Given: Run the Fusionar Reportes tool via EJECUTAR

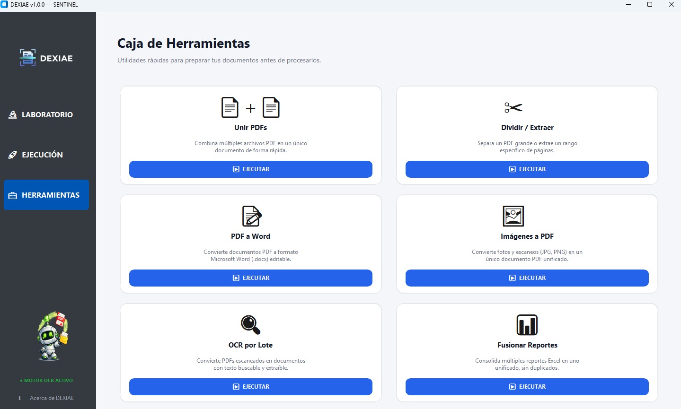Looking at the screenshot, I should [527, 387].
